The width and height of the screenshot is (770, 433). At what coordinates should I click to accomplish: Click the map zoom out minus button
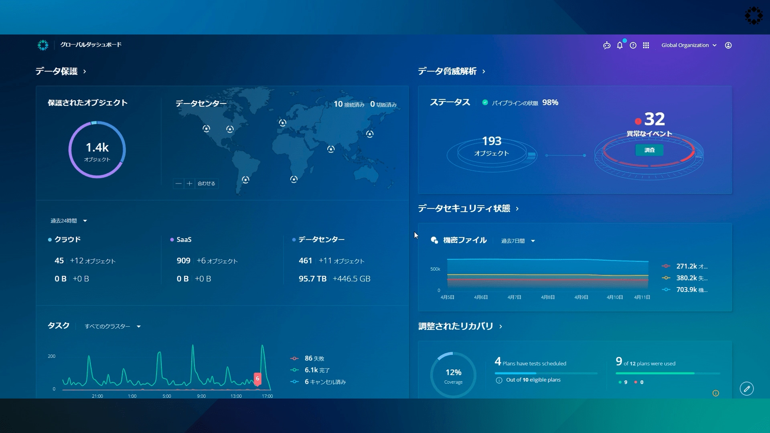click(178, 183)
